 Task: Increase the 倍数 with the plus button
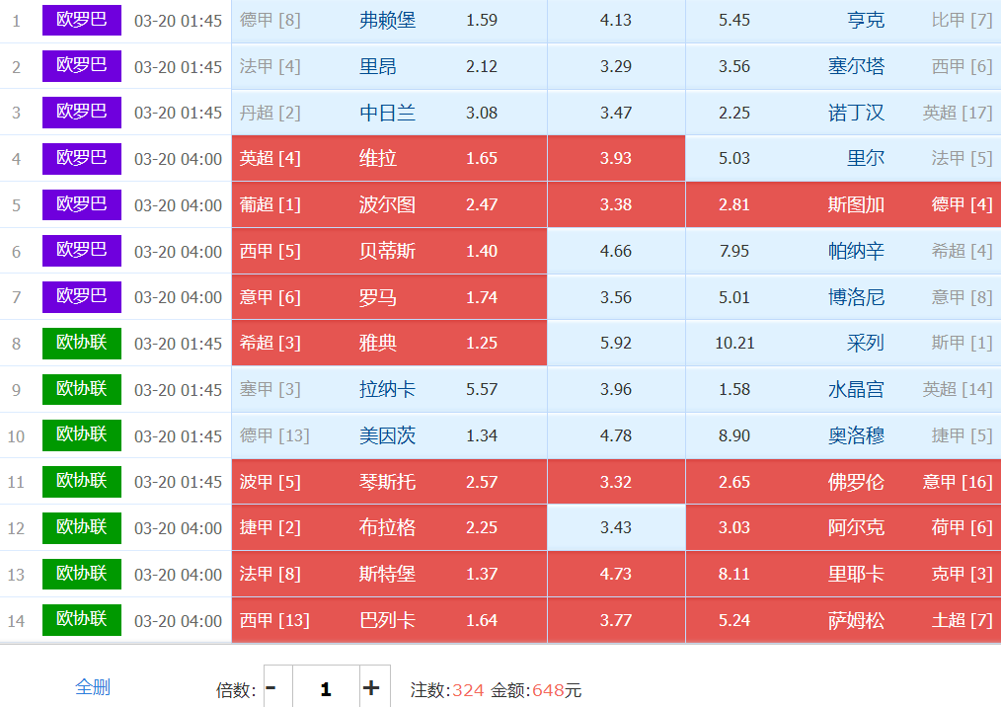371,688
